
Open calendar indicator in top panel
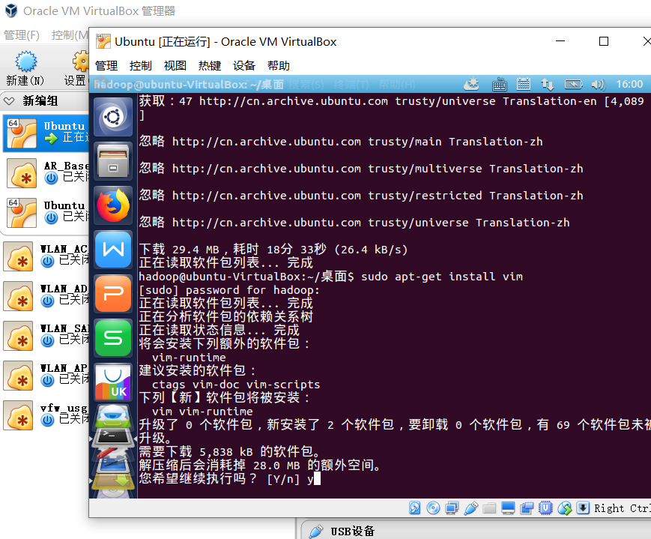click(524, 85)
